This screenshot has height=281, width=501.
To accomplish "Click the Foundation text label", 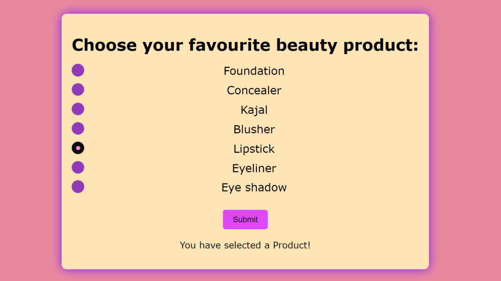I will [254, 71].
